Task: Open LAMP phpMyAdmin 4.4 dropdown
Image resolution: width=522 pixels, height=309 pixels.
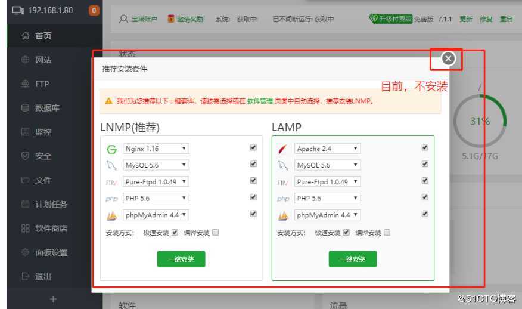Action: tap(327, 215)
